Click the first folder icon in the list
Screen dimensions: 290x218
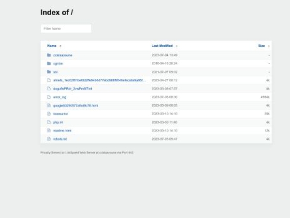click(49, 55)
